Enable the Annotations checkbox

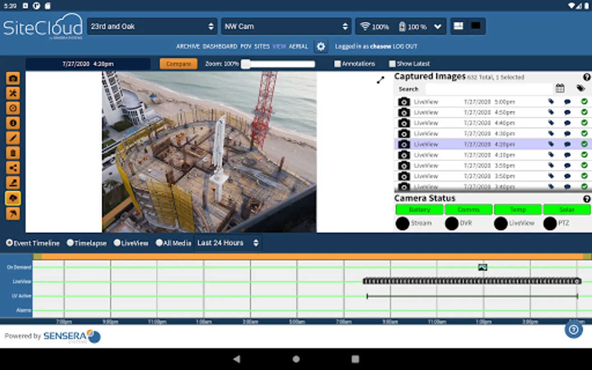[x=338, y=64]
